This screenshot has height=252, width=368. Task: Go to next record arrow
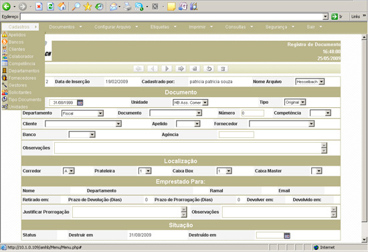167,68
